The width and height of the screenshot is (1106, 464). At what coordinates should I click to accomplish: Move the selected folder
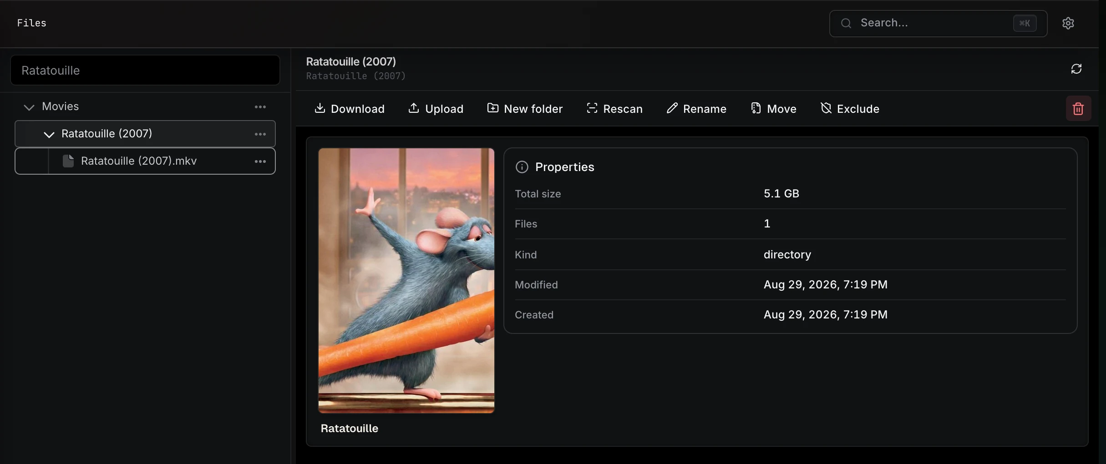[x=773, y=109]
